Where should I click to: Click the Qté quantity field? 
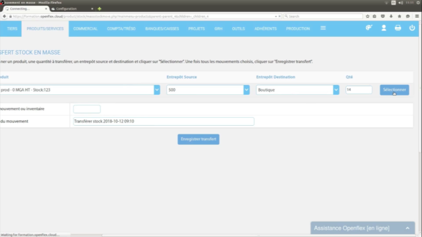pyautogui.click(x=359, y=90)
